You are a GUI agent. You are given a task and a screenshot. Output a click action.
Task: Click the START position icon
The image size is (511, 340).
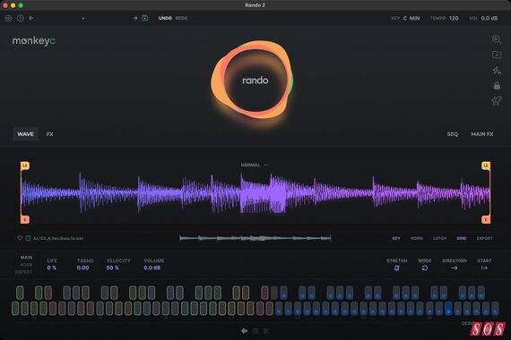coord(484,268)
